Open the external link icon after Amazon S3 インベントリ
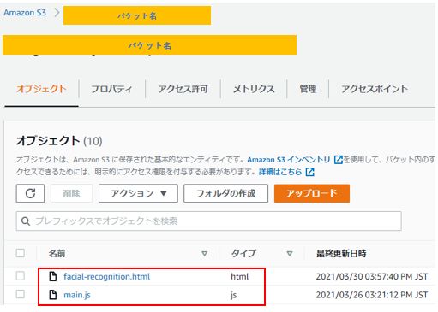This screenshot has width=438, height=312. pos(339,160)
